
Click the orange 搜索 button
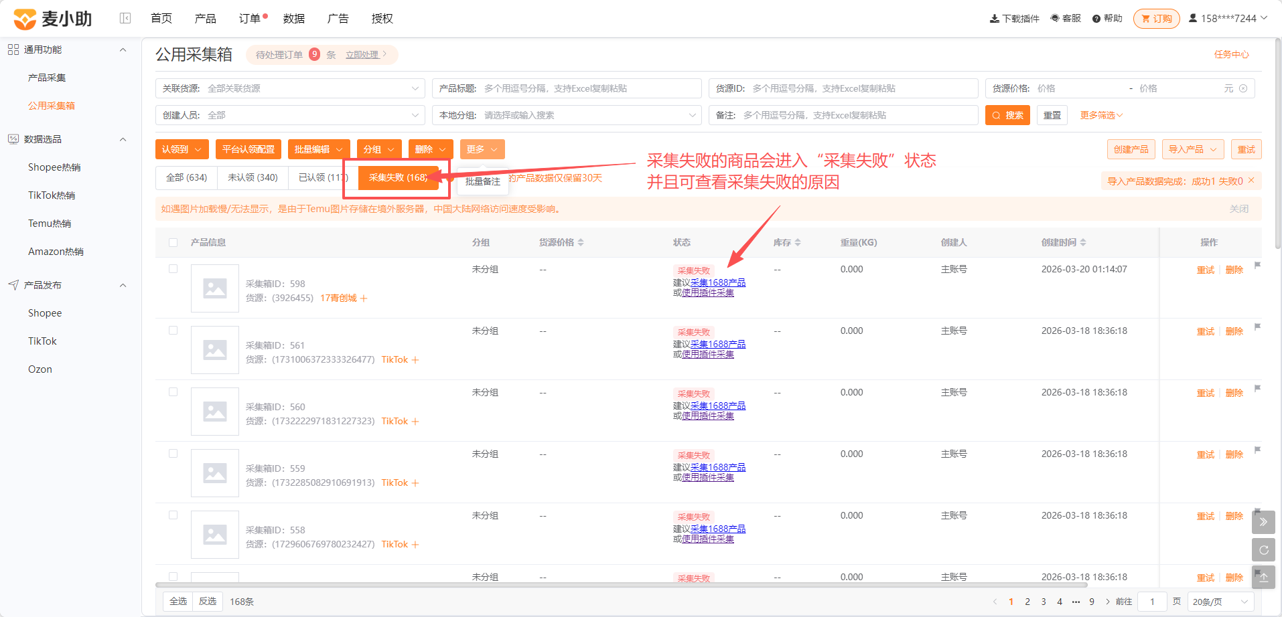[1007, 115]
